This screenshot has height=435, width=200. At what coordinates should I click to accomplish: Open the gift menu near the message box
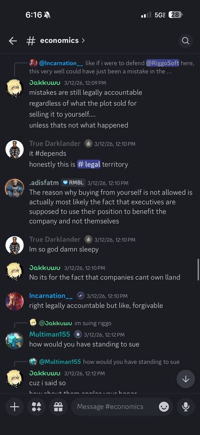pos(58,407)
